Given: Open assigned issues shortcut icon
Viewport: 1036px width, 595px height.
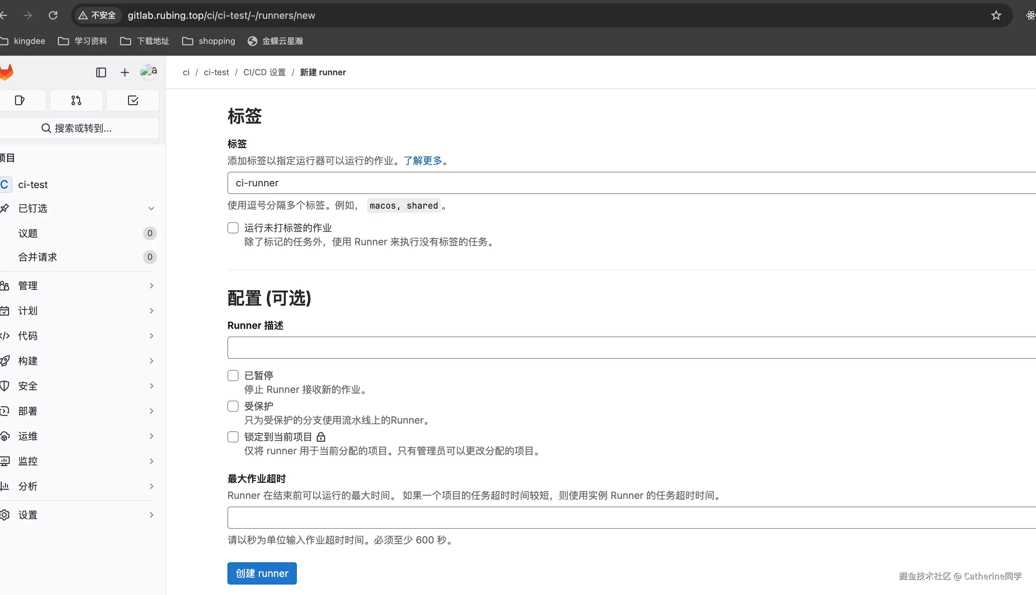Looking at the screenshot, I should (20, 101).
